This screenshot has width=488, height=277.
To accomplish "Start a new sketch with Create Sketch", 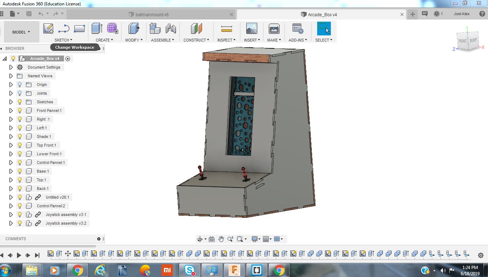I will pyautogui.click(x=48, y=29).
